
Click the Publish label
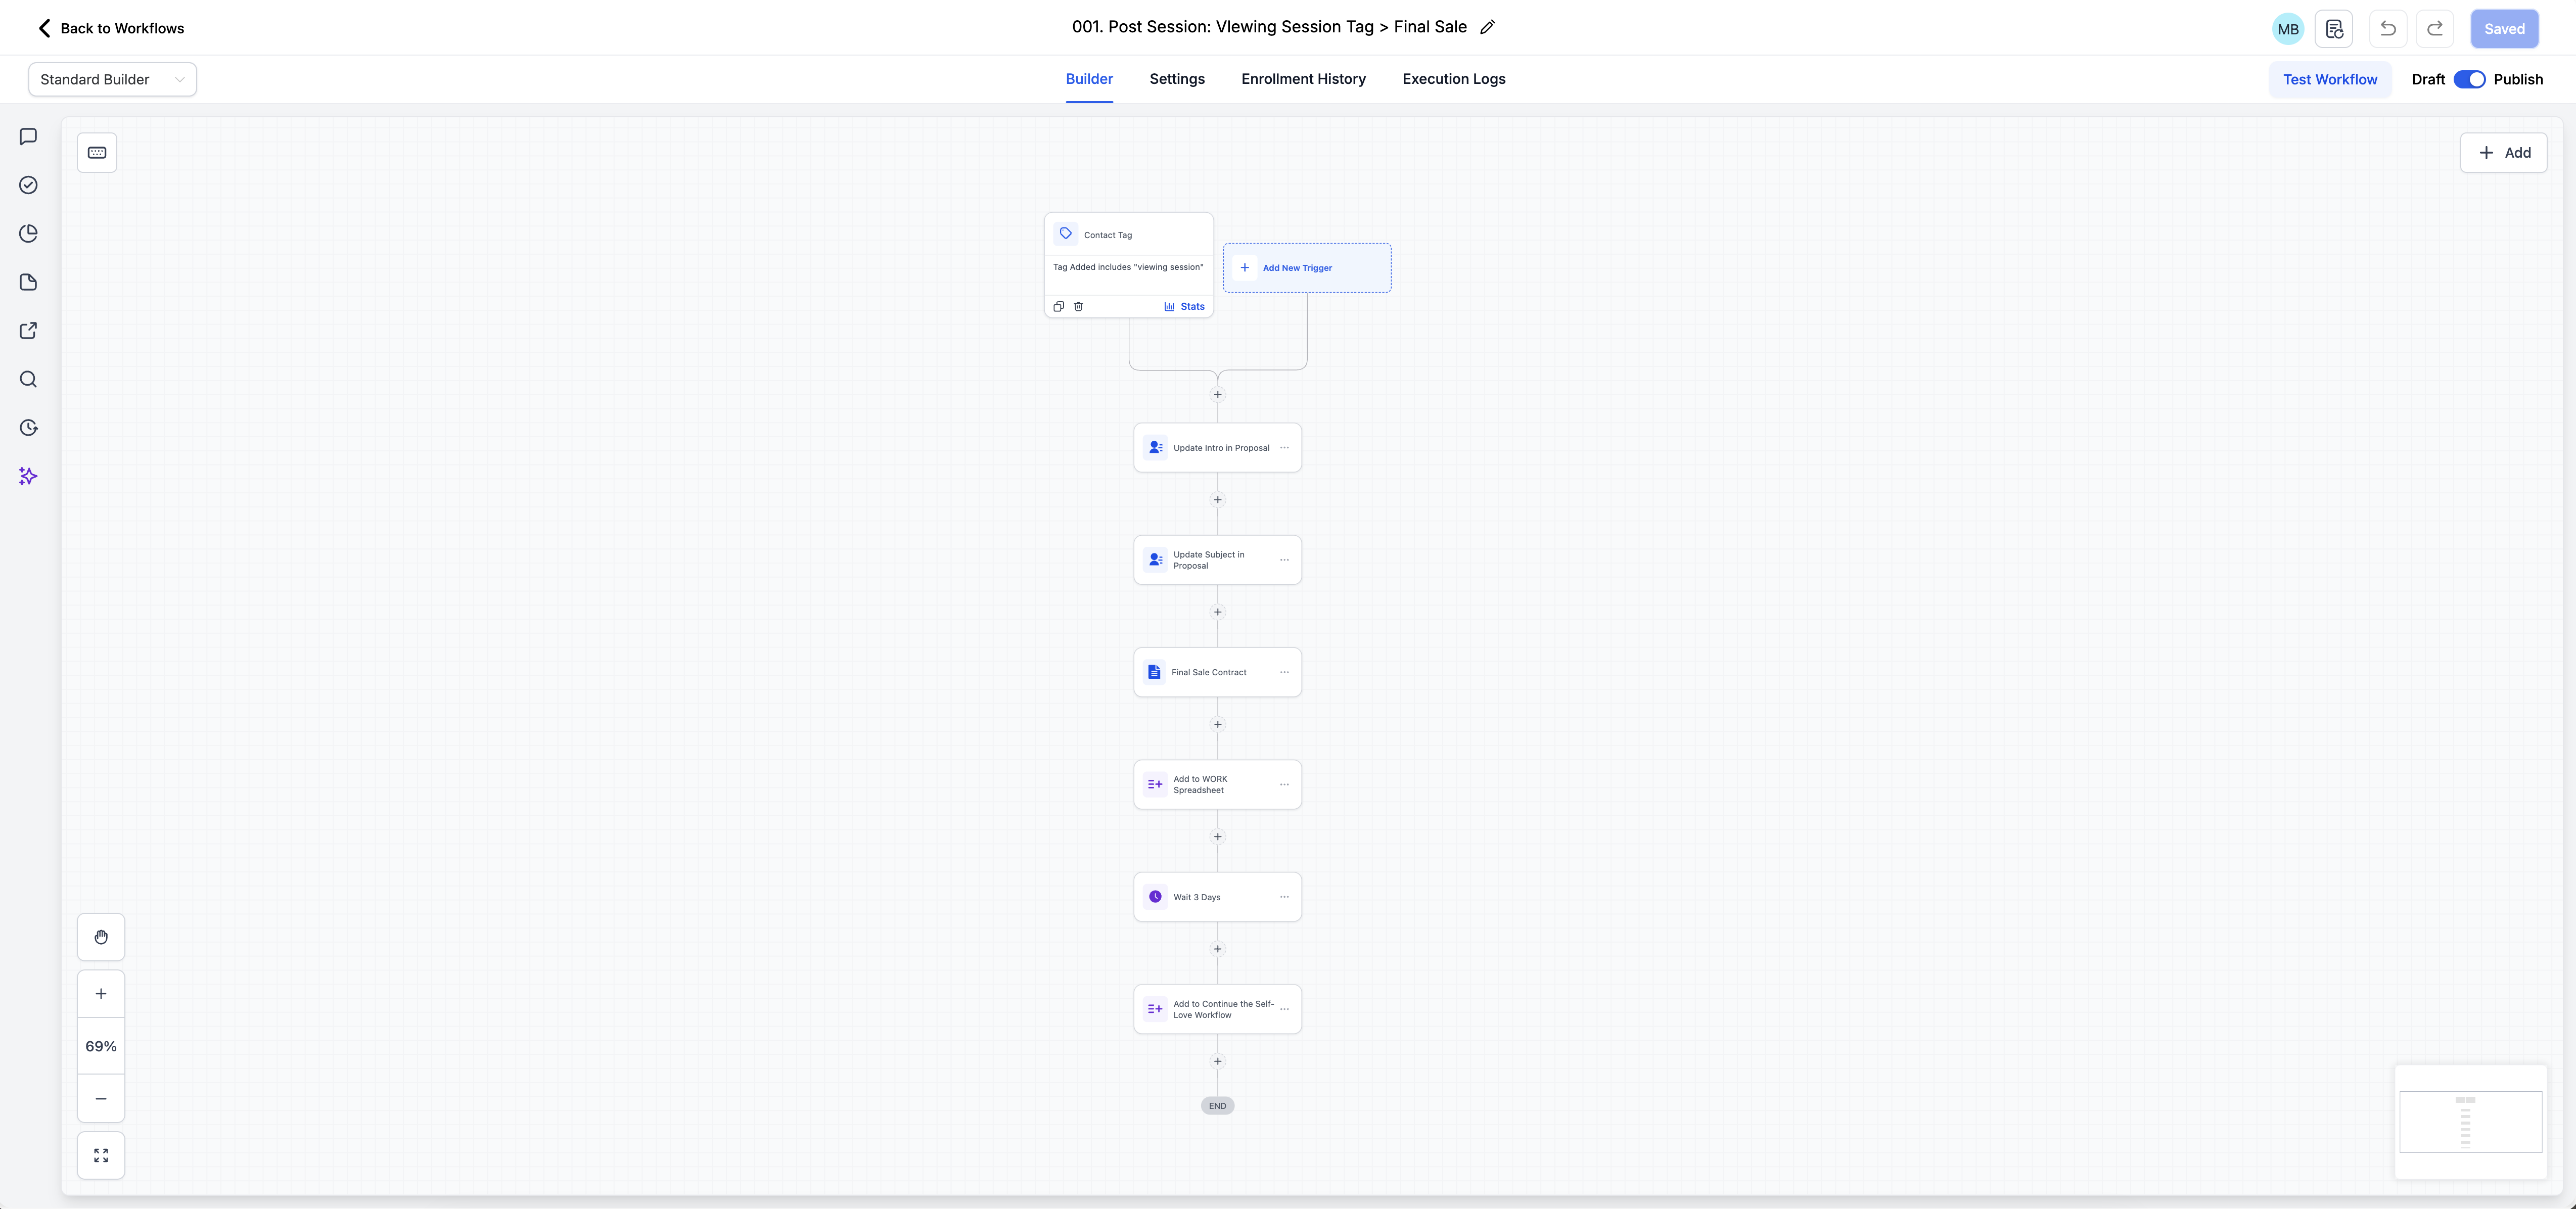2518,79
